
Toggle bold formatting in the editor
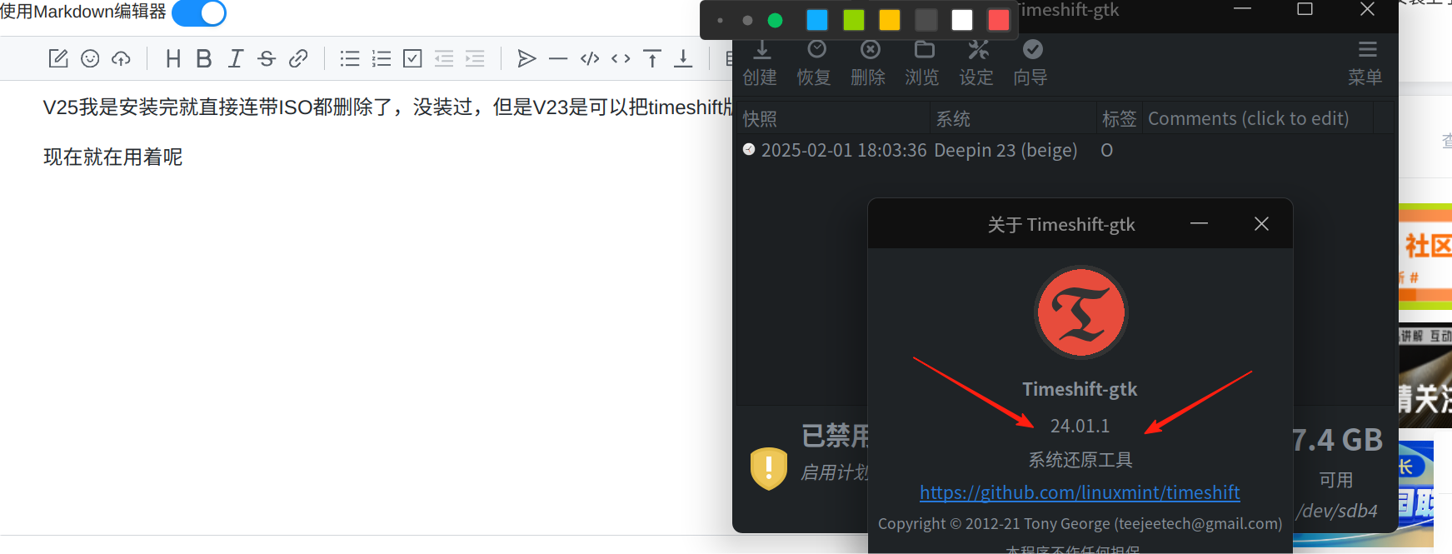point(204,58)
